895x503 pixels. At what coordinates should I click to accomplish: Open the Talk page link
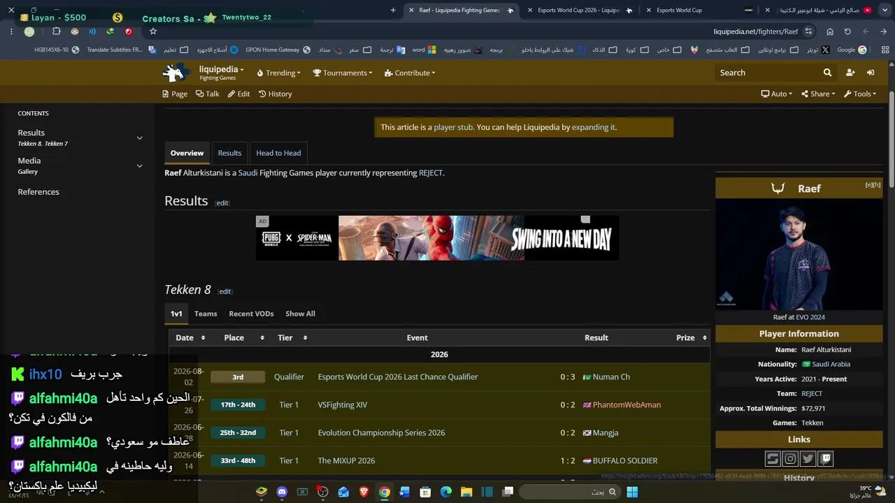(208, 94)
